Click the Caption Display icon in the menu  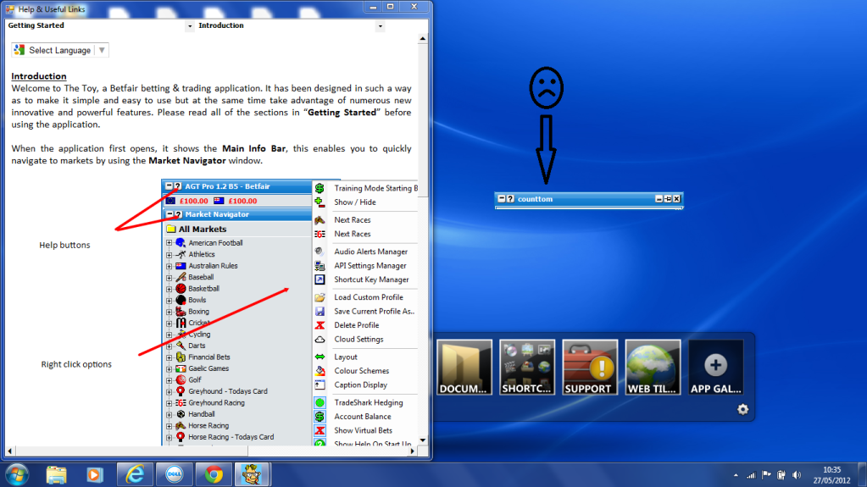point(320,385)
